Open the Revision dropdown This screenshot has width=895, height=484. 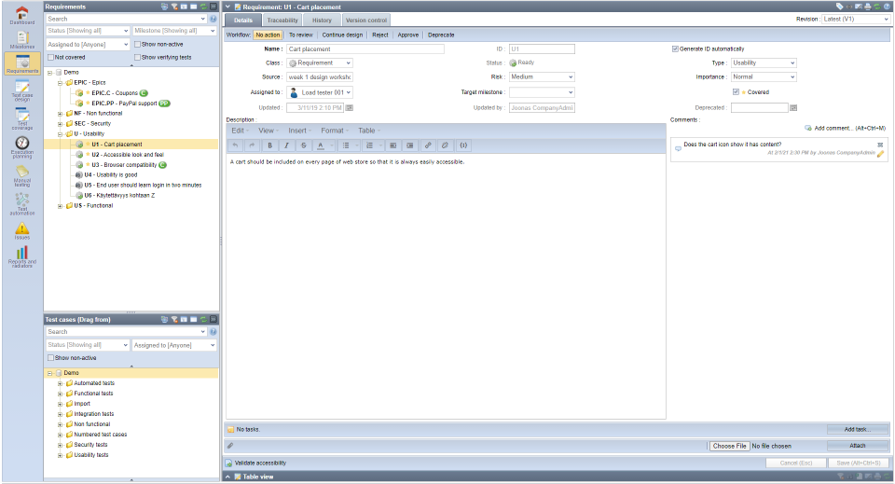click(856, 19)
